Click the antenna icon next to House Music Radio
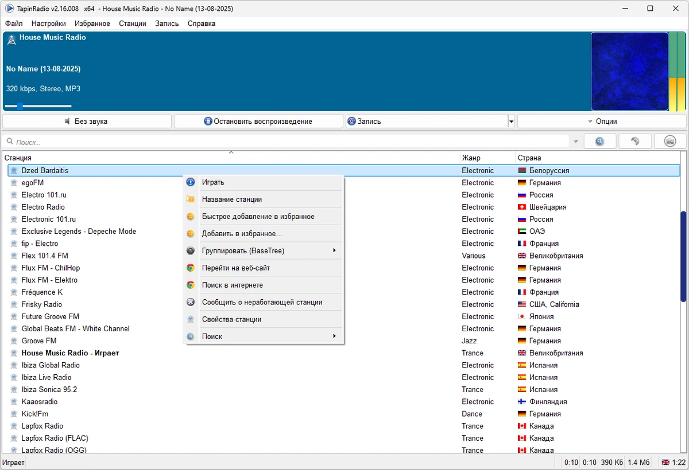This screenshot has width=689, height=470. [x=11, y=40]
